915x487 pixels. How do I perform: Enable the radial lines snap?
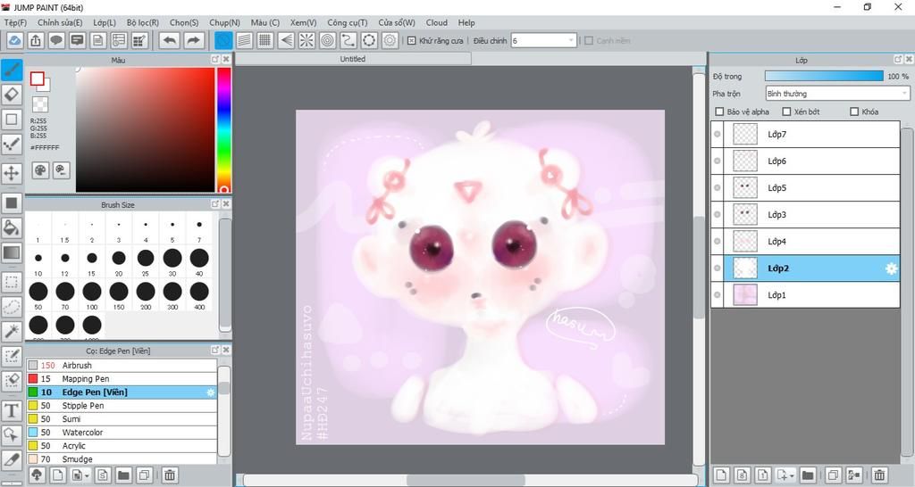[x=306, y=41]
